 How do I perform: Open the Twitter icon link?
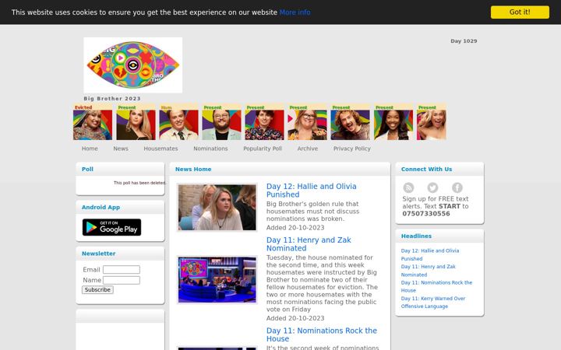(x=432, y=187)
